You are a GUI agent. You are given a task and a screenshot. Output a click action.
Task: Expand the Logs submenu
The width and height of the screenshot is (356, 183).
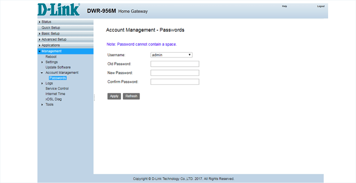(42, 83)
